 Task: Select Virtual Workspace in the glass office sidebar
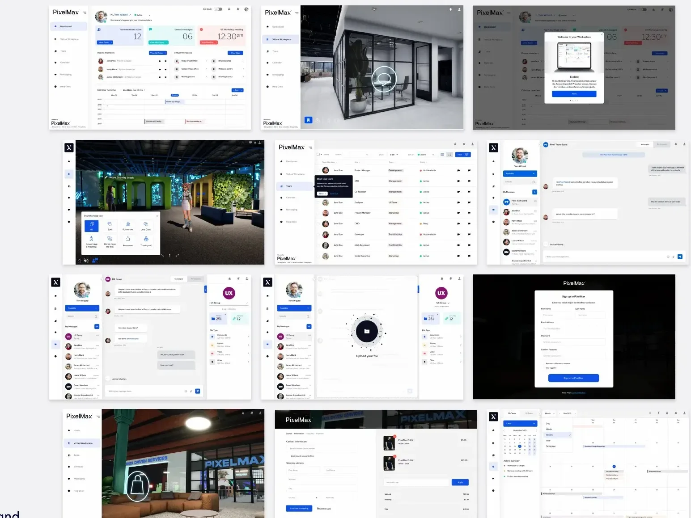(x=280, y=39)
